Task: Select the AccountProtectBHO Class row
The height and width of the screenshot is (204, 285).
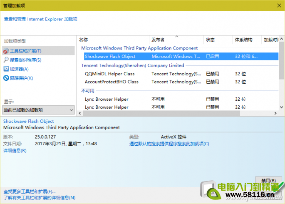Action: [x=181, y=82]
